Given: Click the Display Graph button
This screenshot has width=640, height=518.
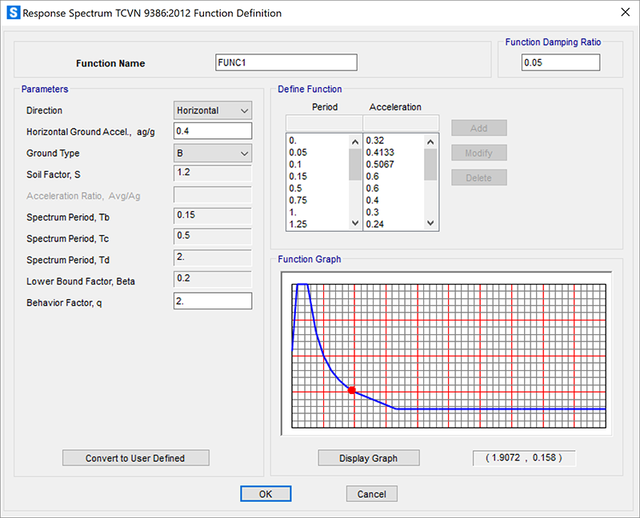Looking at the screenshot, I should pyautogui.click(x=368, y=458).
